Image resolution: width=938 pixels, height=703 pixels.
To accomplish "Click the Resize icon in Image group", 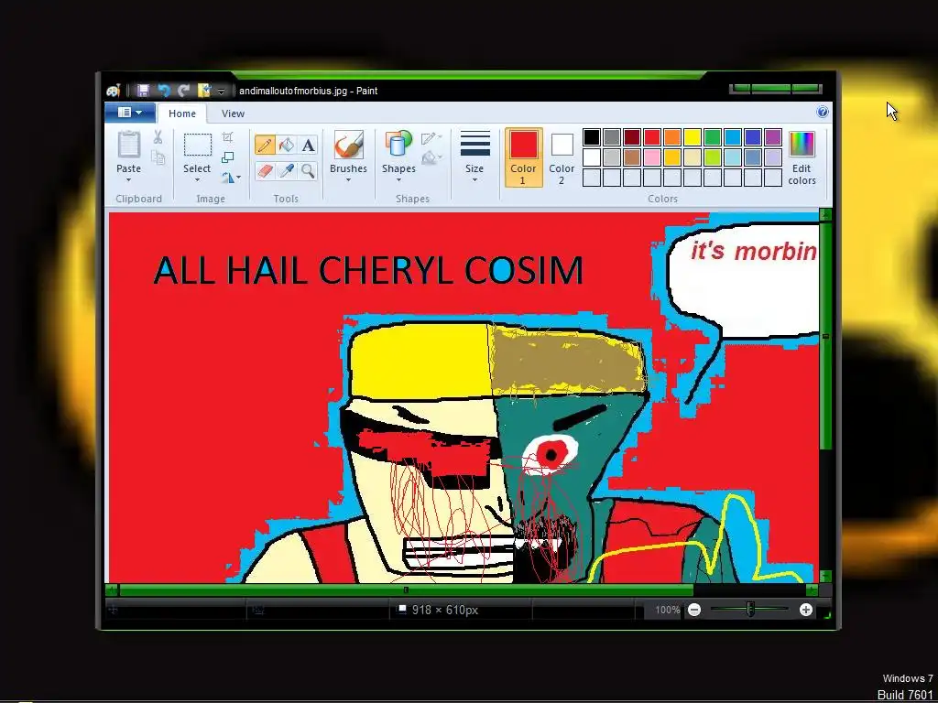I will click(228, 157).
